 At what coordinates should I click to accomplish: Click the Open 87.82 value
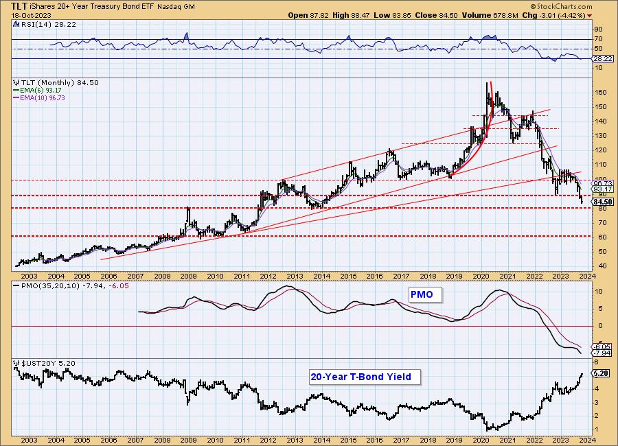tap(308, 15)
